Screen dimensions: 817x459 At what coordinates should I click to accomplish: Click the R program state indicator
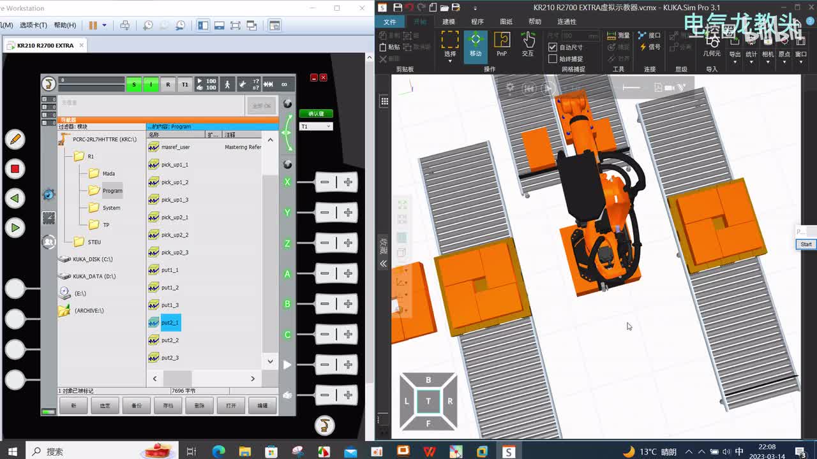[x=168, y=84]
